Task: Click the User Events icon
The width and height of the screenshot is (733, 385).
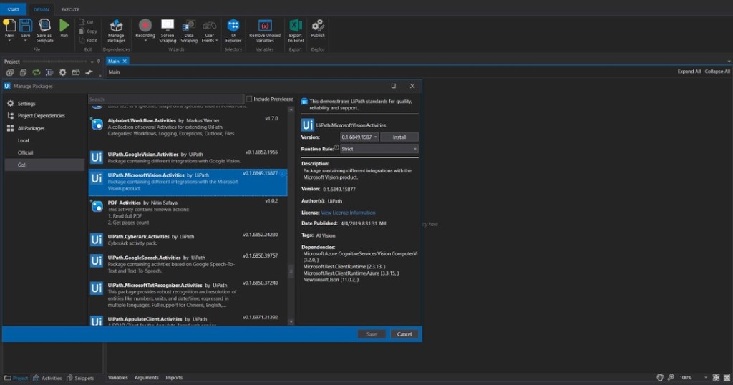Action: tap(210, 25)
